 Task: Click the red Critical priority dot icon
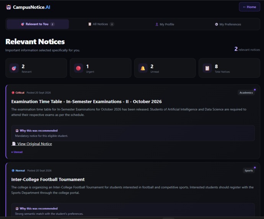[x=13, y=92]
